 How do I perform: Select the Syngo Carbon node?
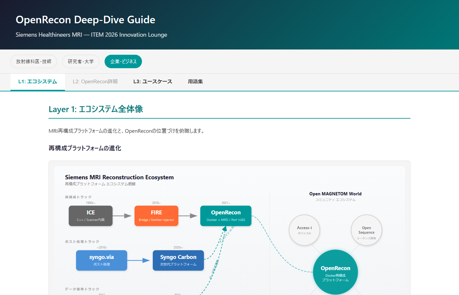(178, 260)
